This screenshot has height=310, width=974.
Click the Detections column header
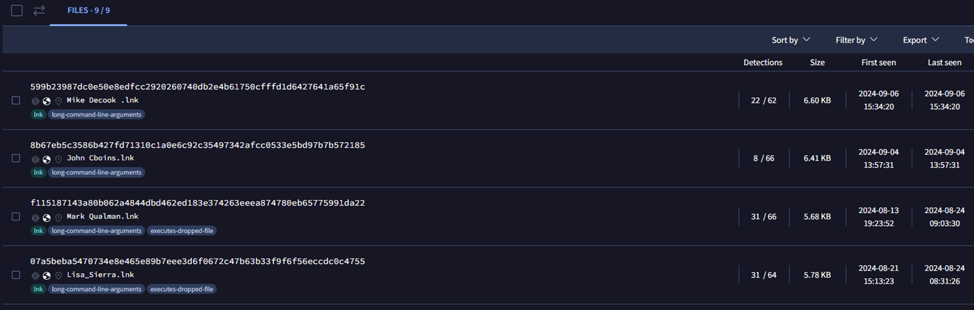pyautogui.click(x=762, y=63)
